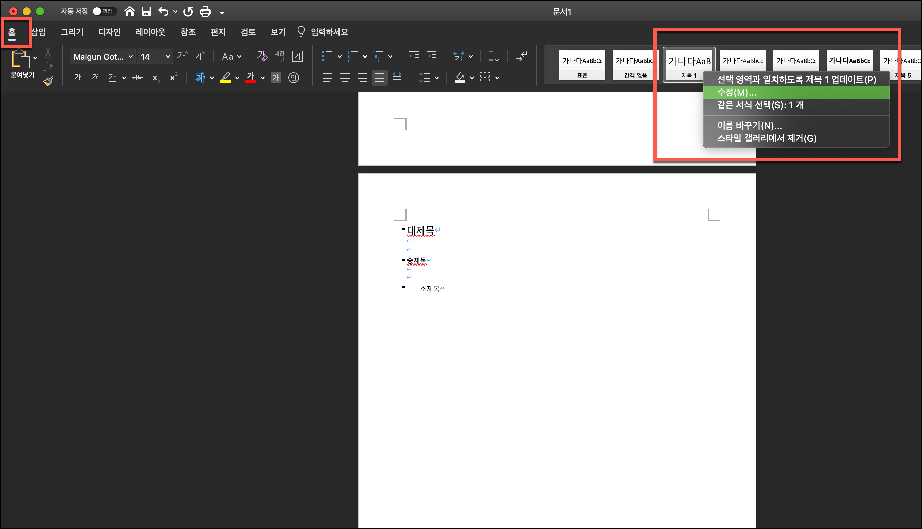Apply the yellow text highlight color
The width and height of the screenshot is (922, 529).
225,77
